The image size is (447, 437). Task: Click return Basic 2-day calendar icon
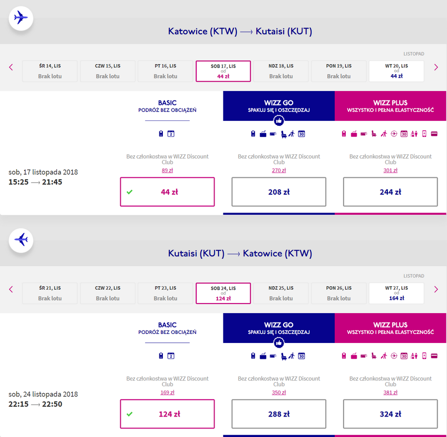(171, 356)
